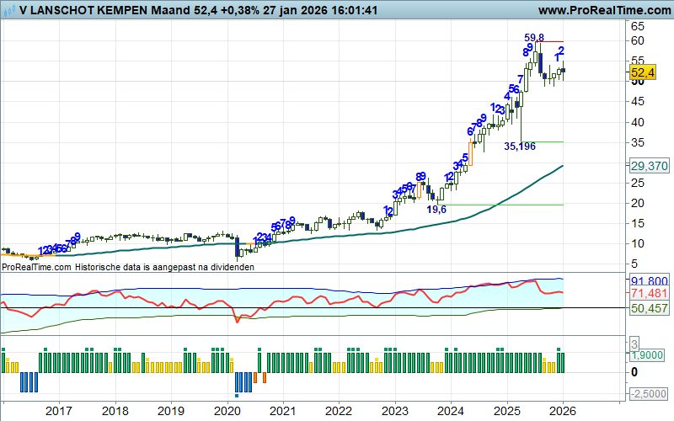Viewport: 674px width, 421px height.
Task: Click the orange candlestick in early 2024
Action: click(470, 153)
